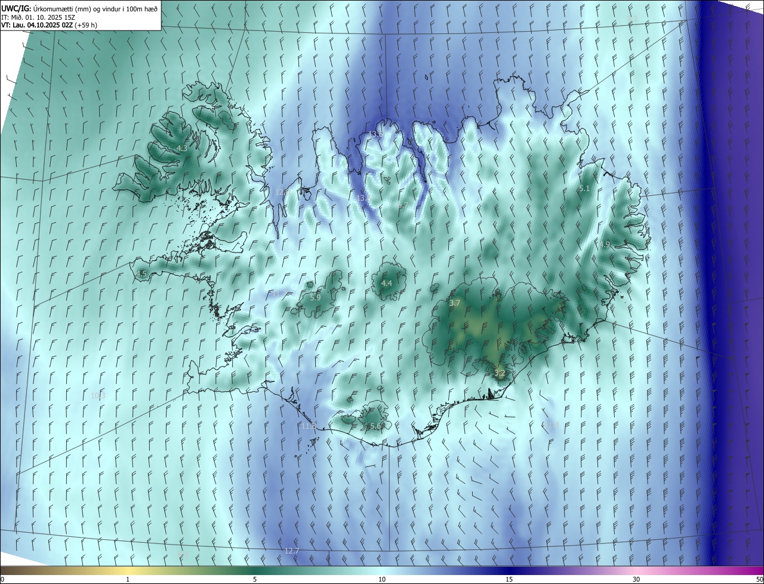The image size is (764, 584).
Task: Click the 4.3 value over the Westfjords
Action: coord(182,148)
